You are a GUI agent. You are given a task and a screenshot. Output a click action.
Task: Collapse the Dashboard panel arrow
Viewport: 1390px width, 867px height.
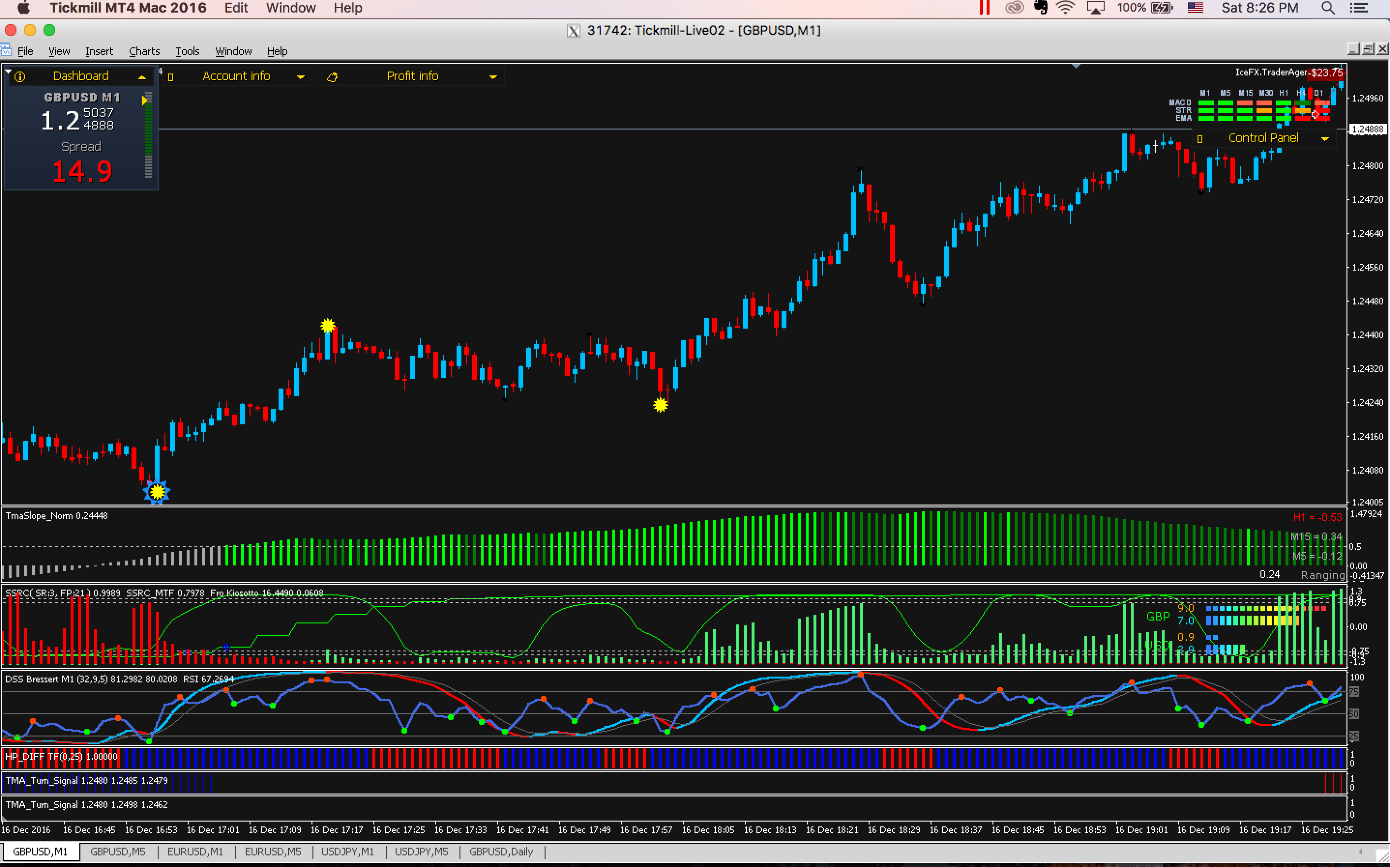pos(142,77)
